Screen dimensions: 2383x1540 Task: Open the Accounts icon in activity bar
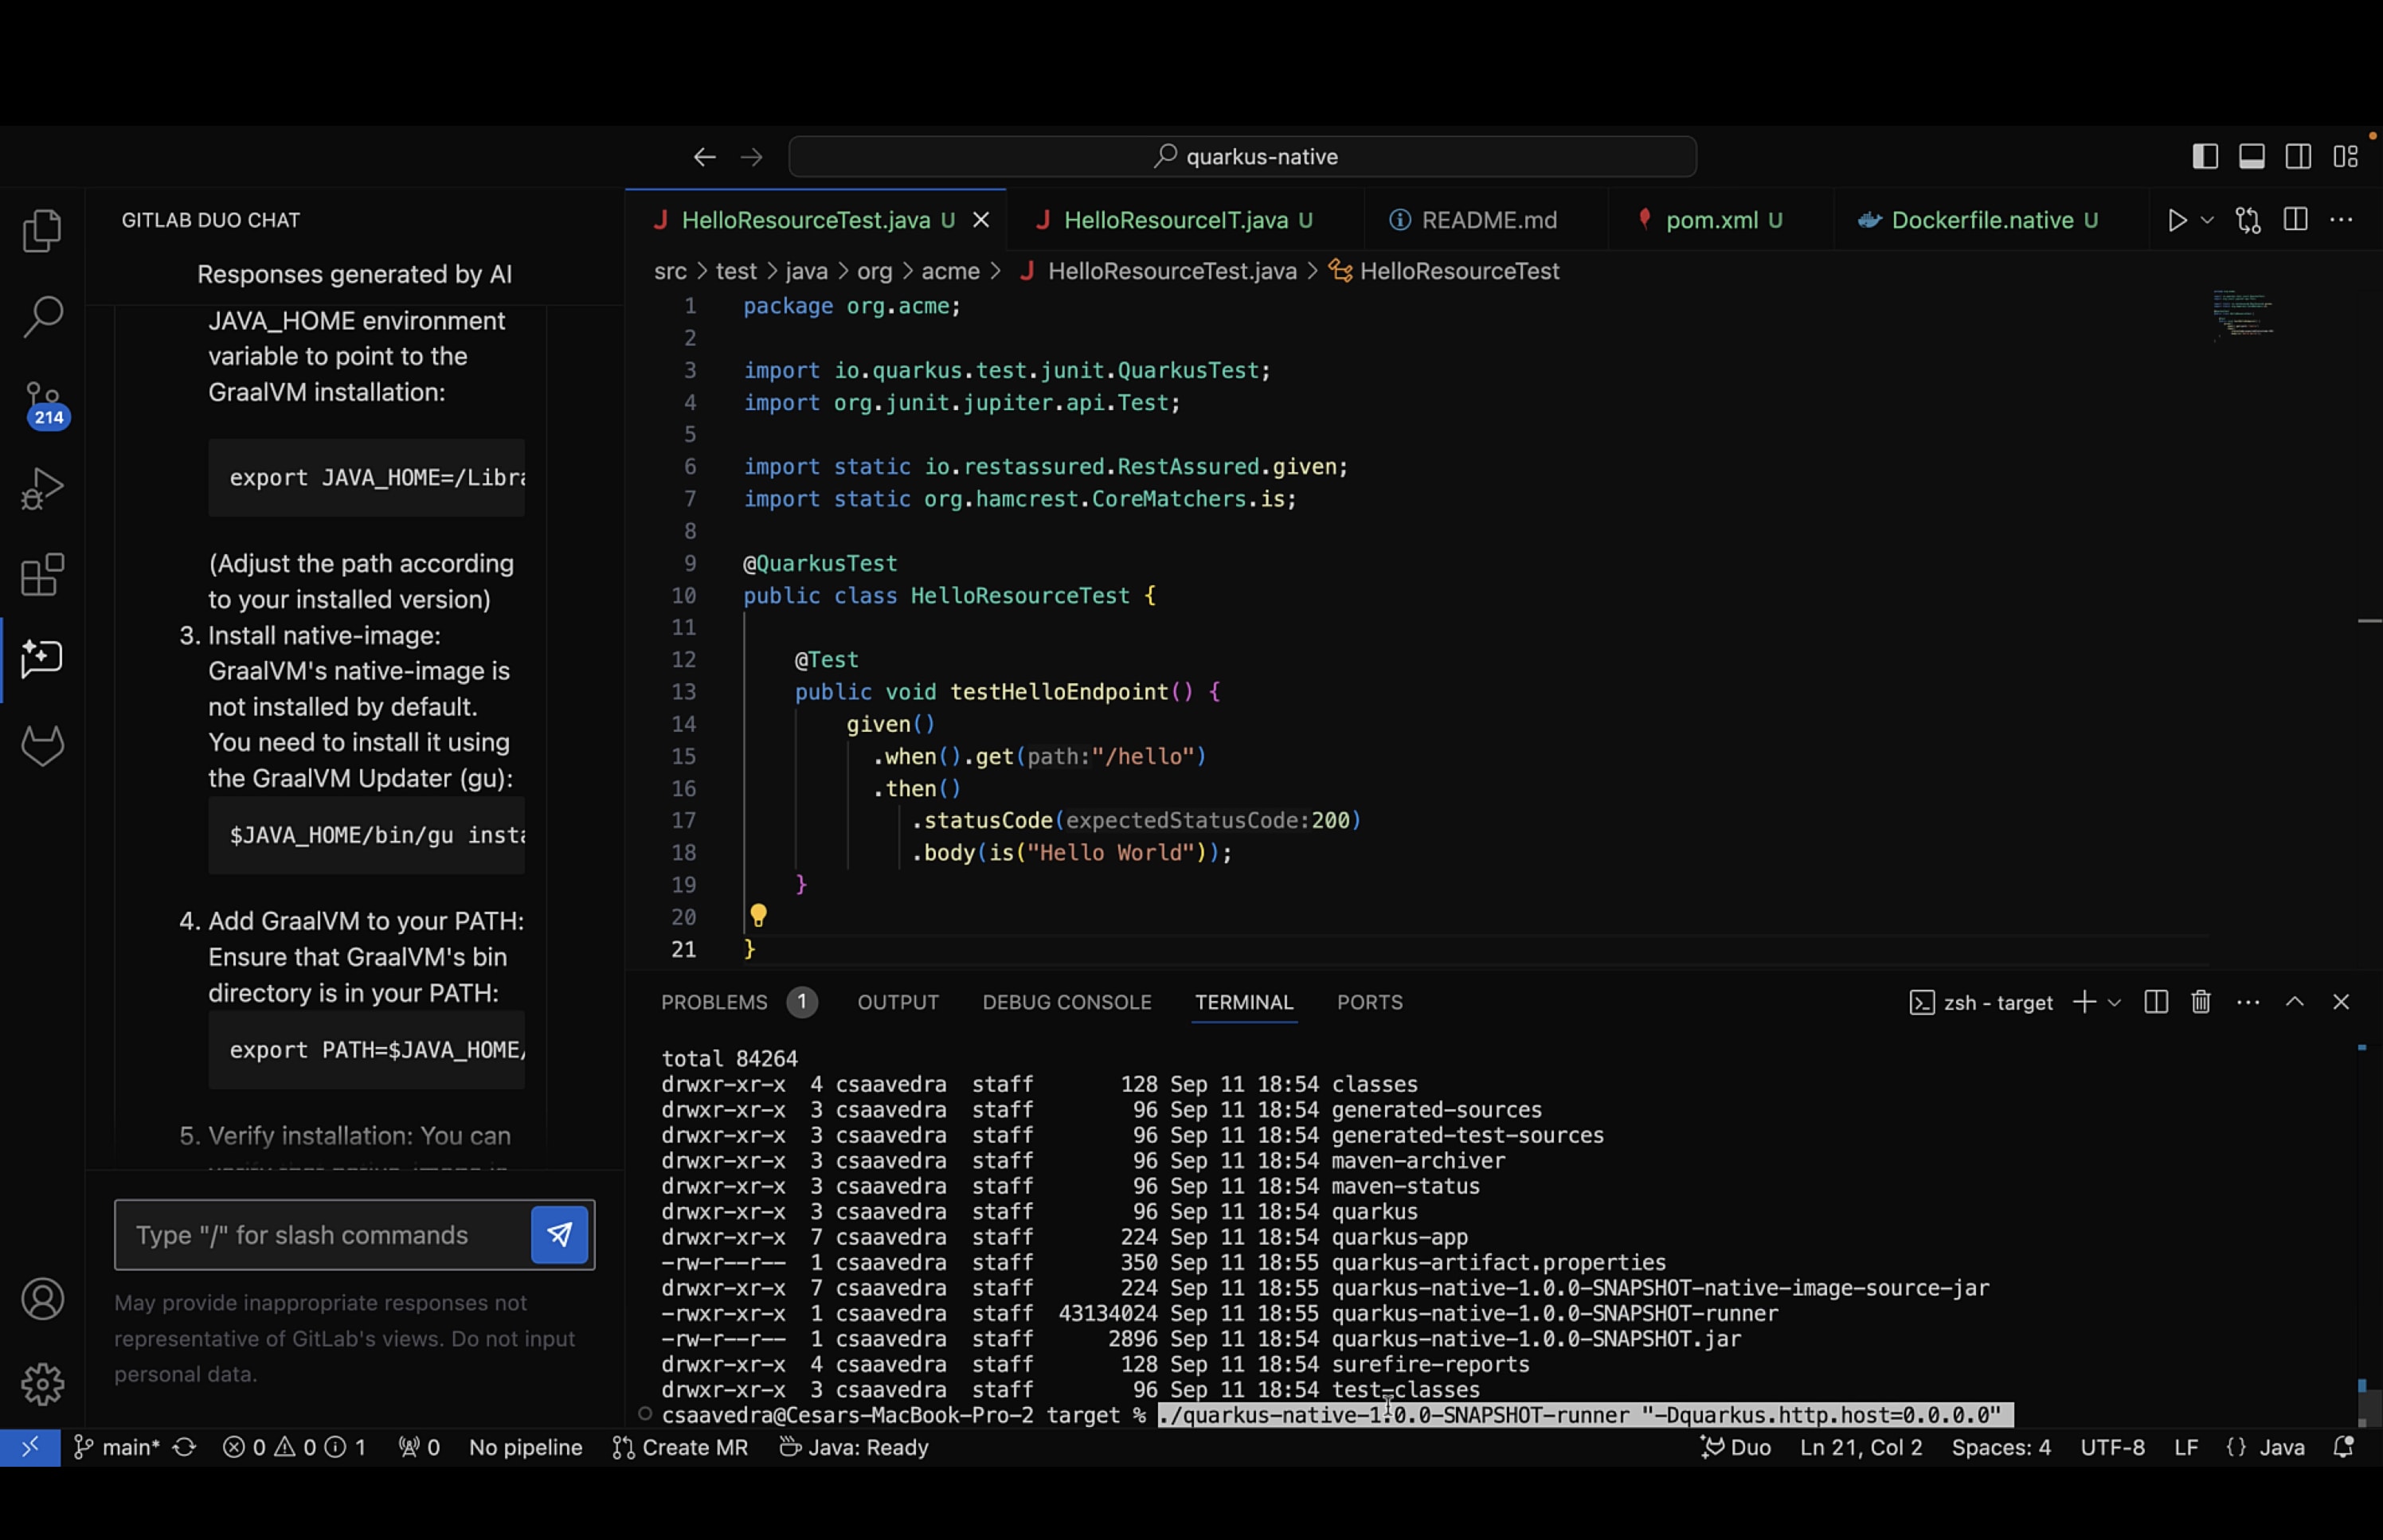[42, 1298]
